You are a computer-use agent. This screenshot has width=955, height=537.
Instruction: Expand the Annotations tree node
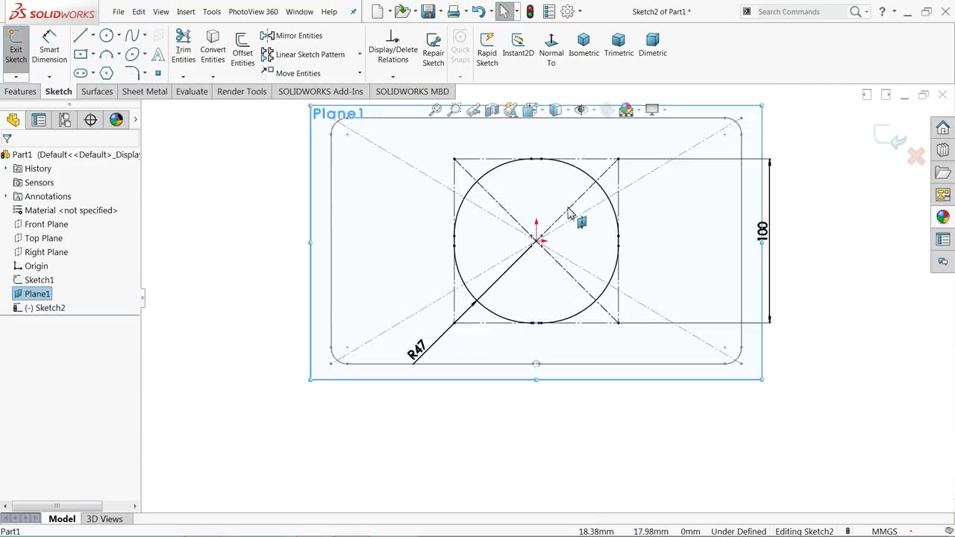[6, 196]
